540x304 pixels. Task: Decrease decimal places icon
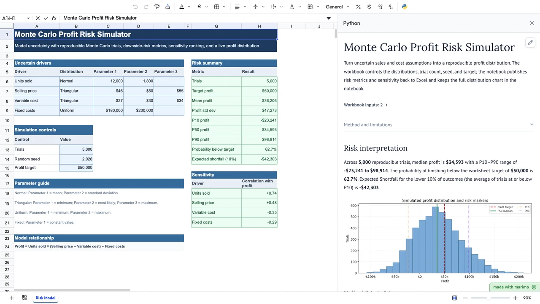click(391, 7)
